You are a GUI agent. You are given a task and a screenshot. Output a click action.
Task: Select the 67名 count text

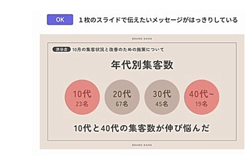point(122,104)
